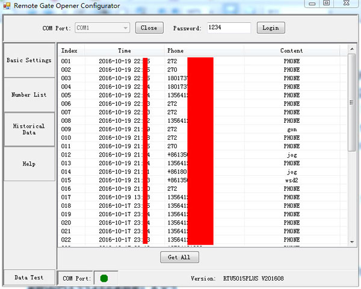Screen dimensions: 361x289
Task: Select row with index 018
Action: point(203,206)
